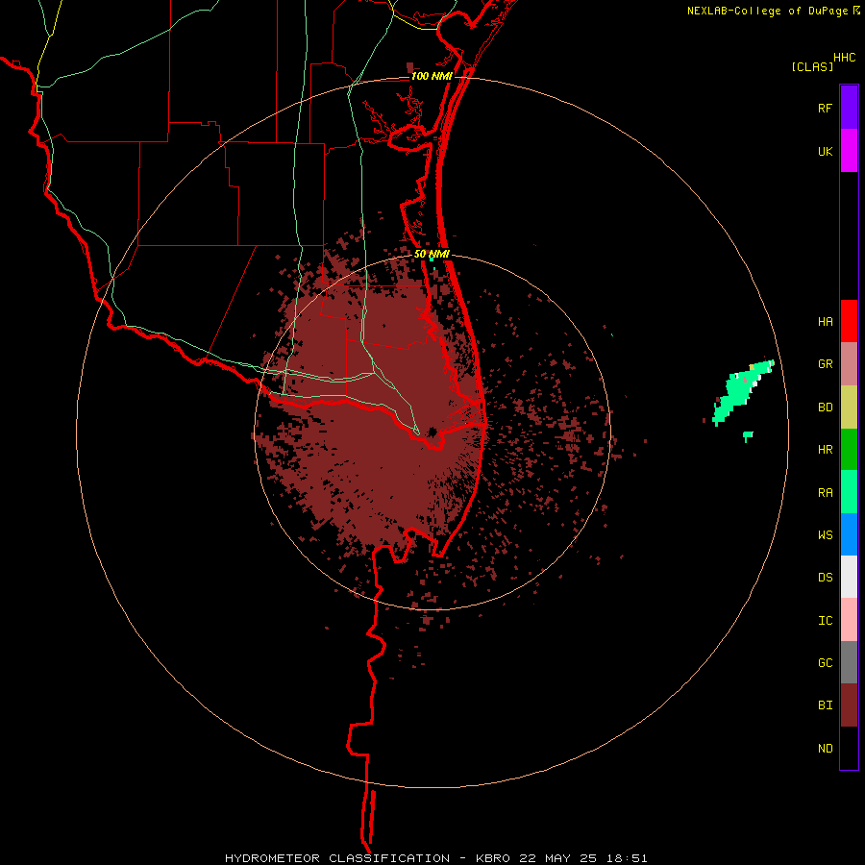Viewport: 865px width, 865px height.
Task: Click the BI brown legend swatch
Action: tap(849, 705)
